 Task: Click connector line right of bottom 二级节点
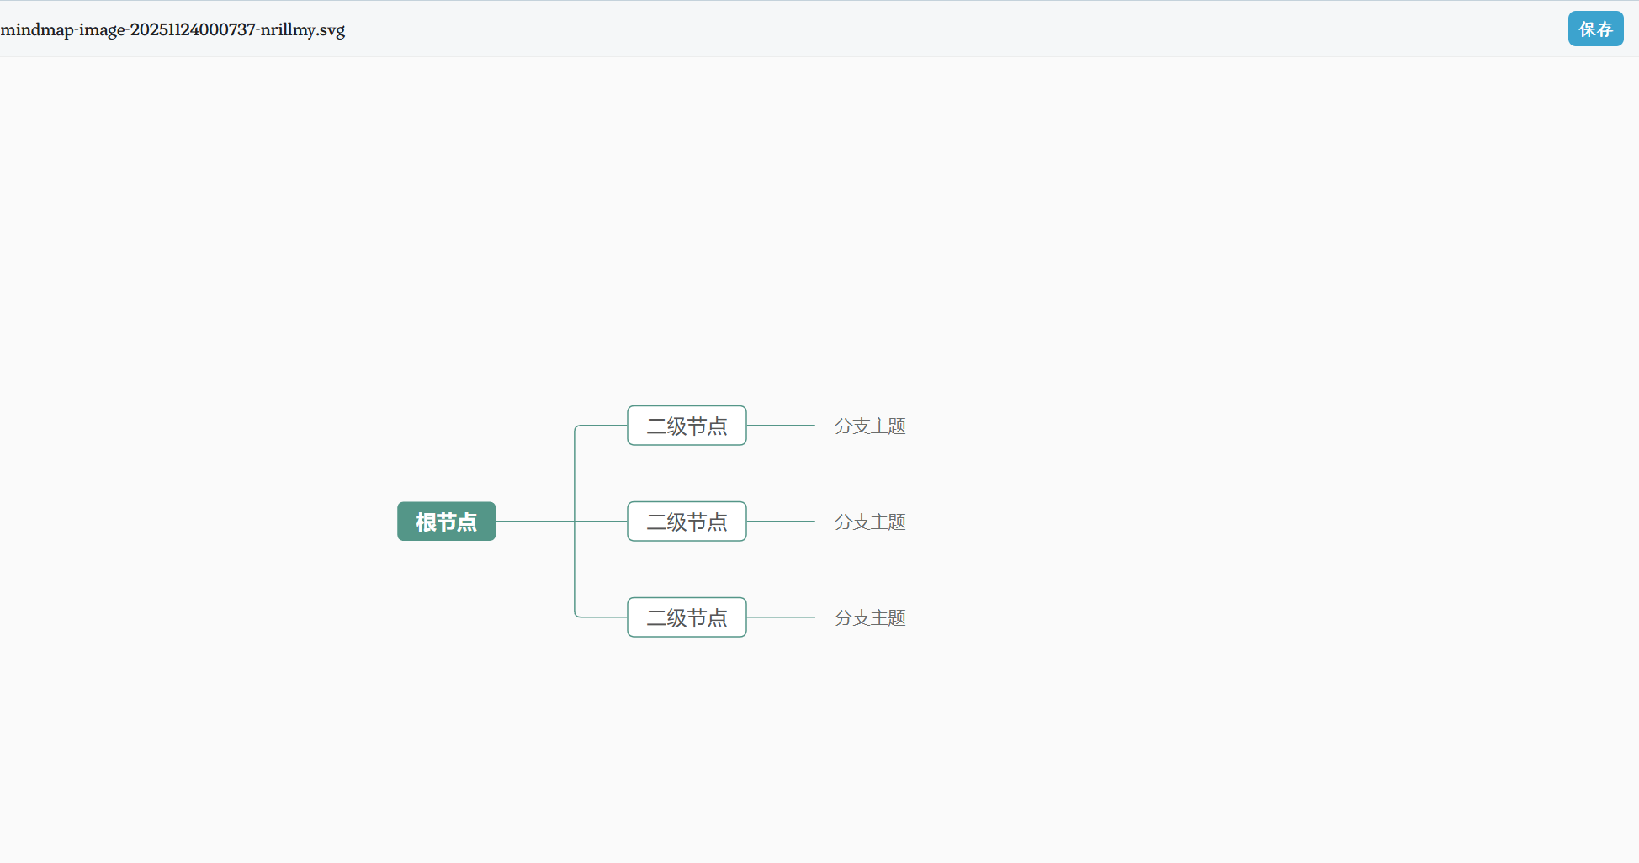pyautogui.click(x=781, y=617)
